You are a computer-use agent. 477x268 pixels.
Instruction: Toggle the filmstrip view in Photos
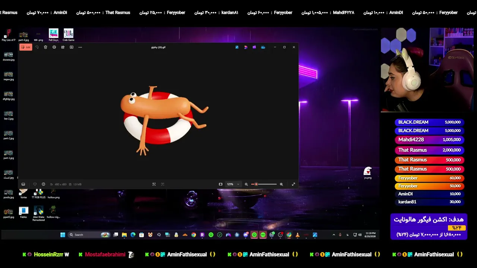(x=23, y=184)
